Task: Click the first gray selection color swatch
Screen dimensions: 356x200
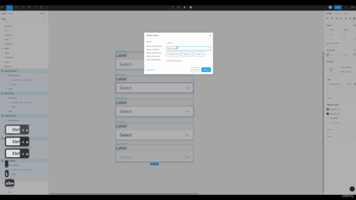Action: click(x=328, y=109)
